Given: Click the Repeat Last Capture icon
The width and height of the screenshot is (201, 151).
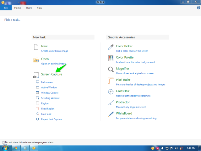Looking at the screenshot, I should click(x=38, y=119).
